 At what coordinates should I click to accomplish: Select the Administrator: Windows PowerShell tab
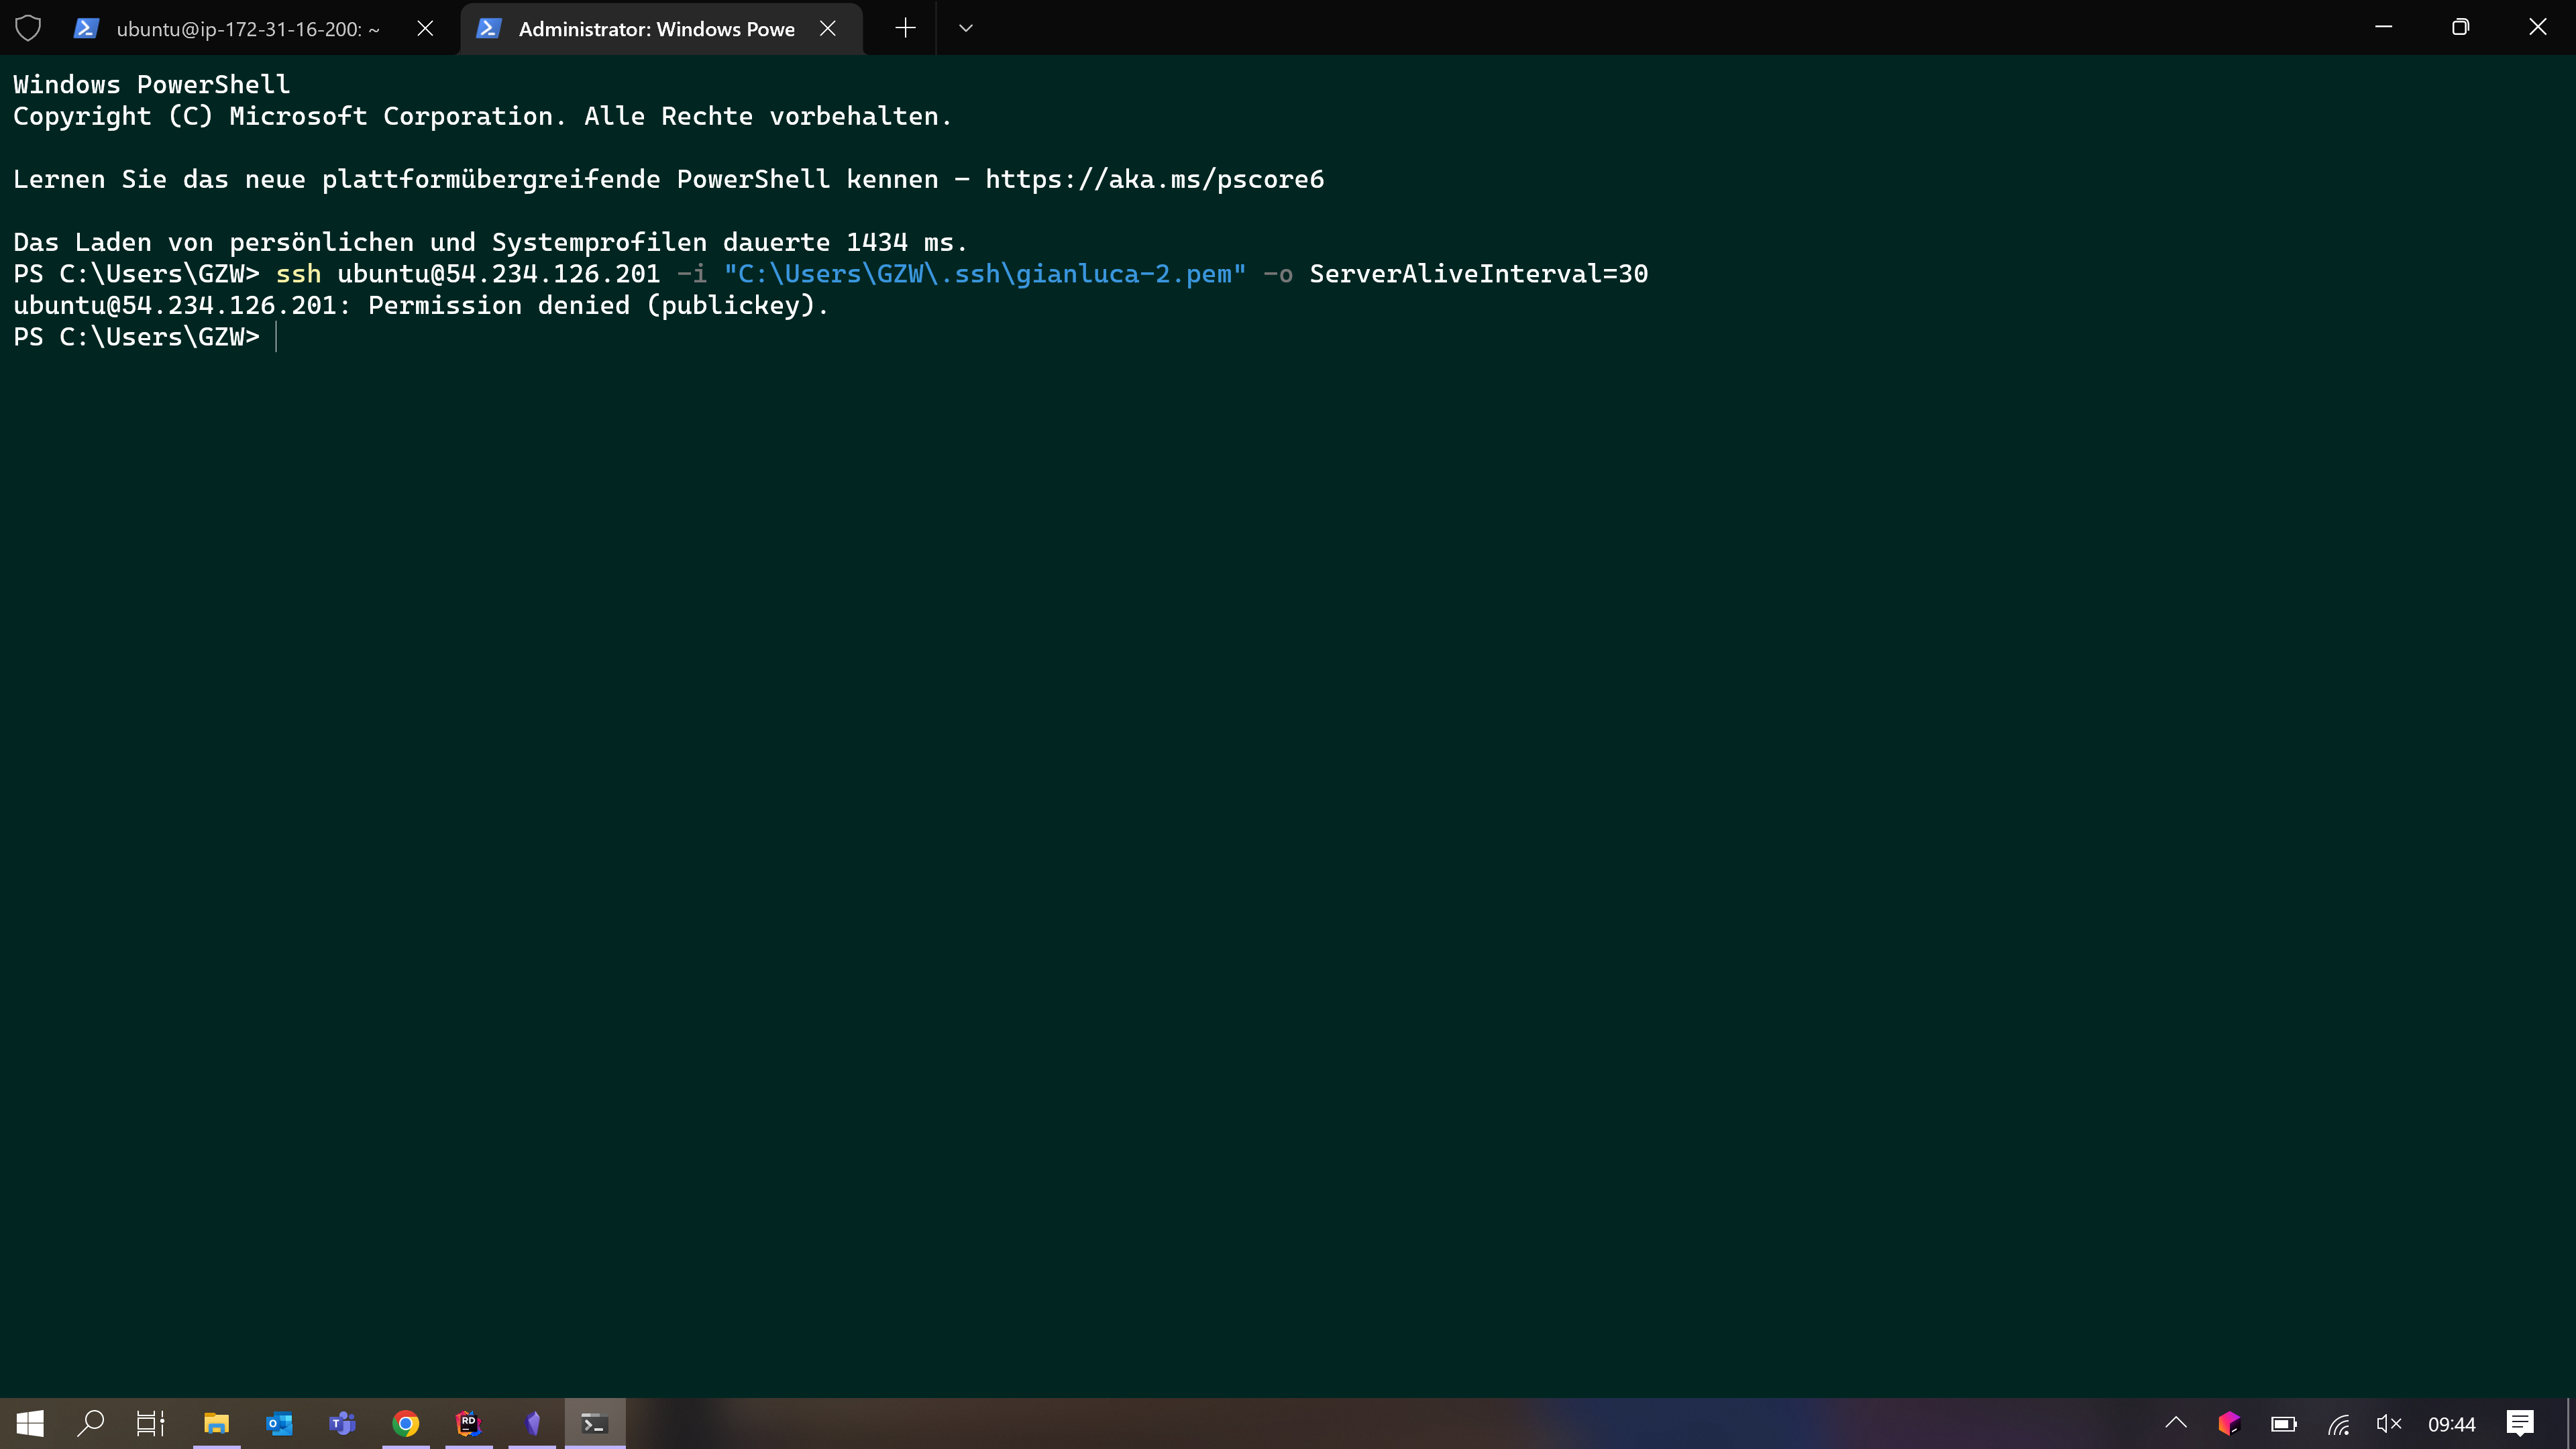pyautogui.click(x=655, y=29)
